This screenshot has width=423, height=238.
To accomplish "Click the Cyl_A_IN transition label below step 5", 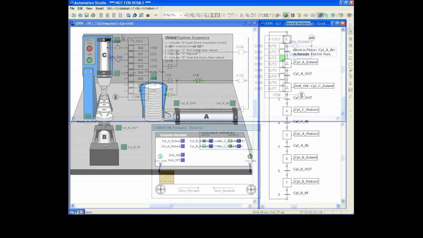I will [x=301, y=145].
